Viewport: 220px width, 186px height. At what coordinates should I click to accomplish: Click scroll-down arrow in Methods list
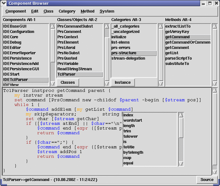(x=215, y=83)
